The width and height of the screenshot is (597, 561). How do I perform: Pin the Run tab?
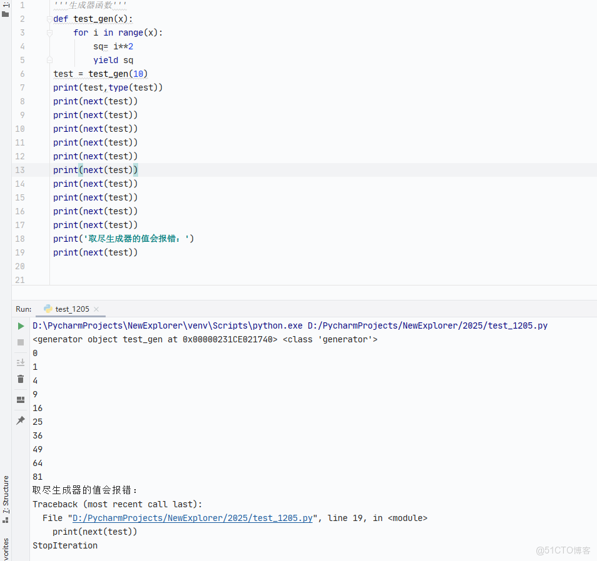point(21,420)
